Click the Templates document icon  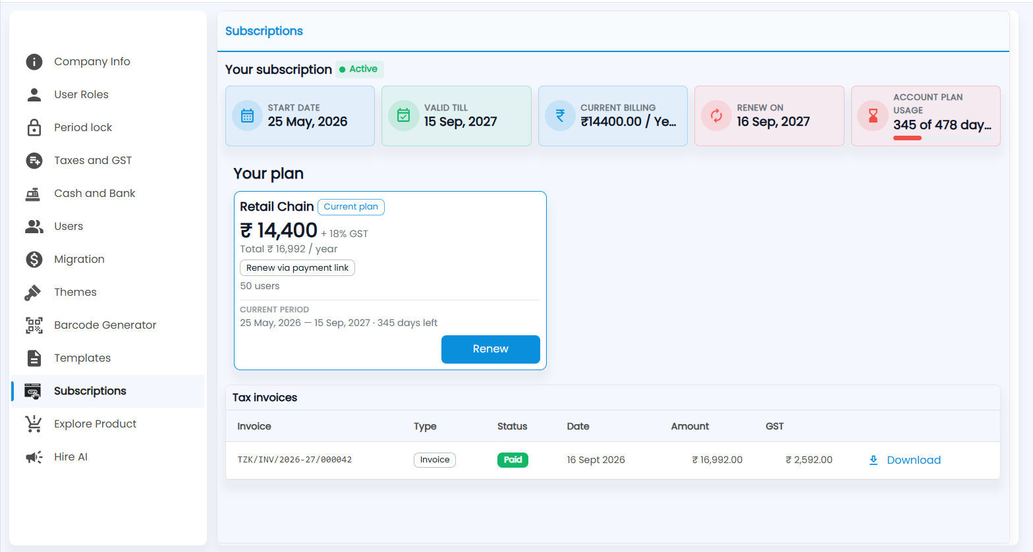pos(34,358)
